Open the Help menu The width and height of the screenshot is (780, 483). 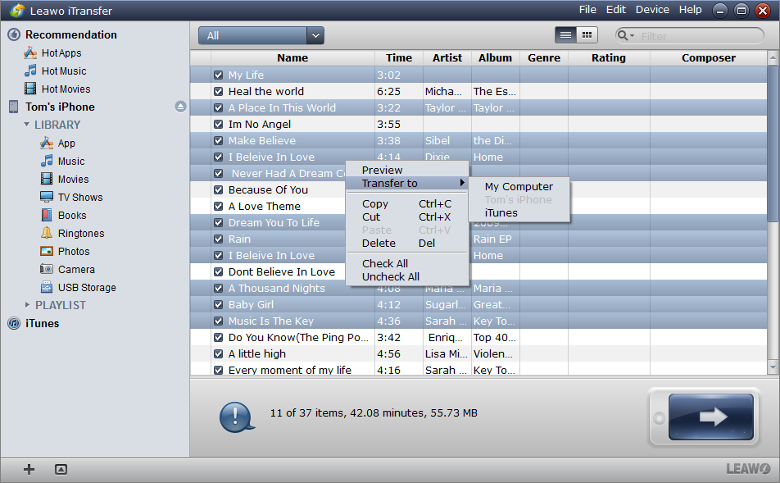(x=691, y=10)
